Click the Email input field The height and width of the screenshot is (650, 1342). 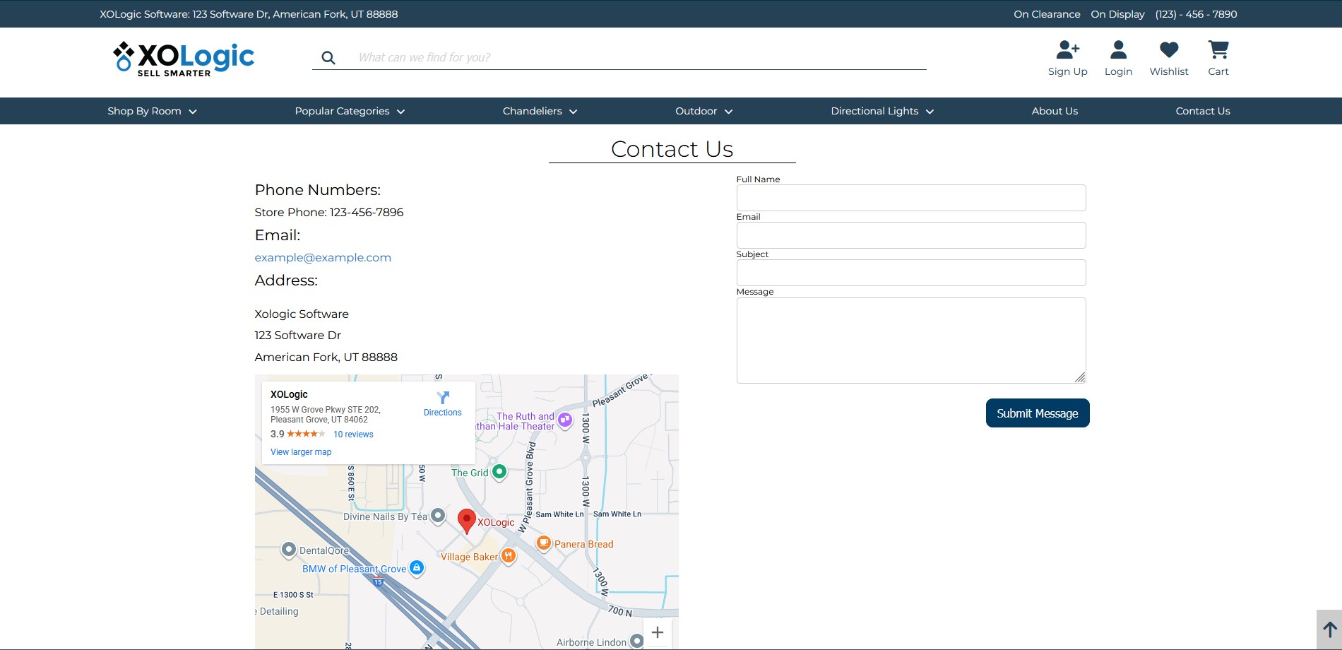[911, 235]
